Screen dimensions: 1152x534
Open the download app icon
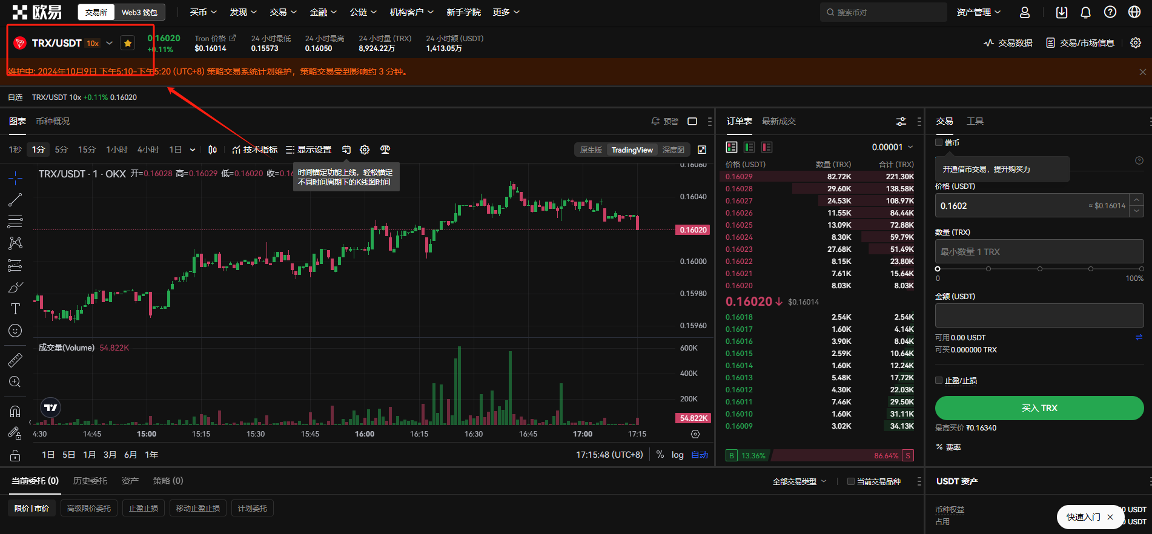(1062, 12)
